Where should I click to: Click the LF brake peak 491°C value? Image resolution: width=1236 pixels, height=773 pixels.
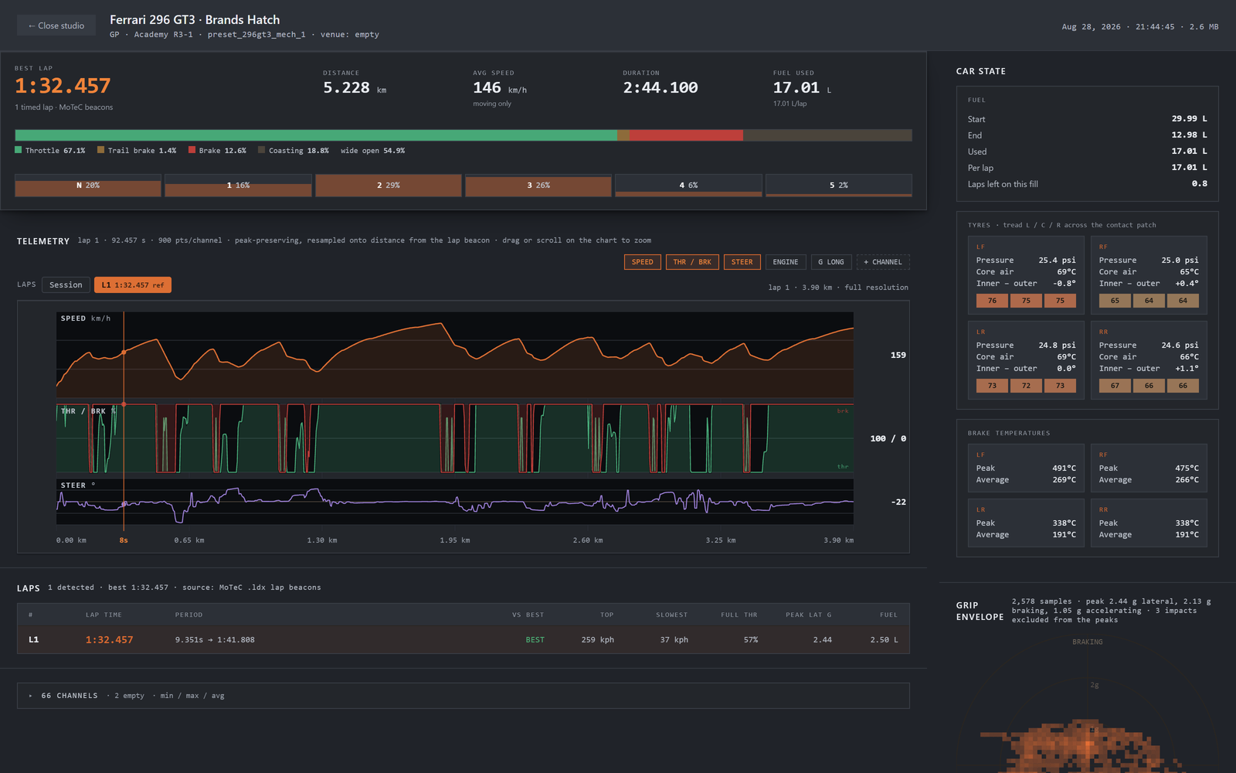(x=1064, y=468)
